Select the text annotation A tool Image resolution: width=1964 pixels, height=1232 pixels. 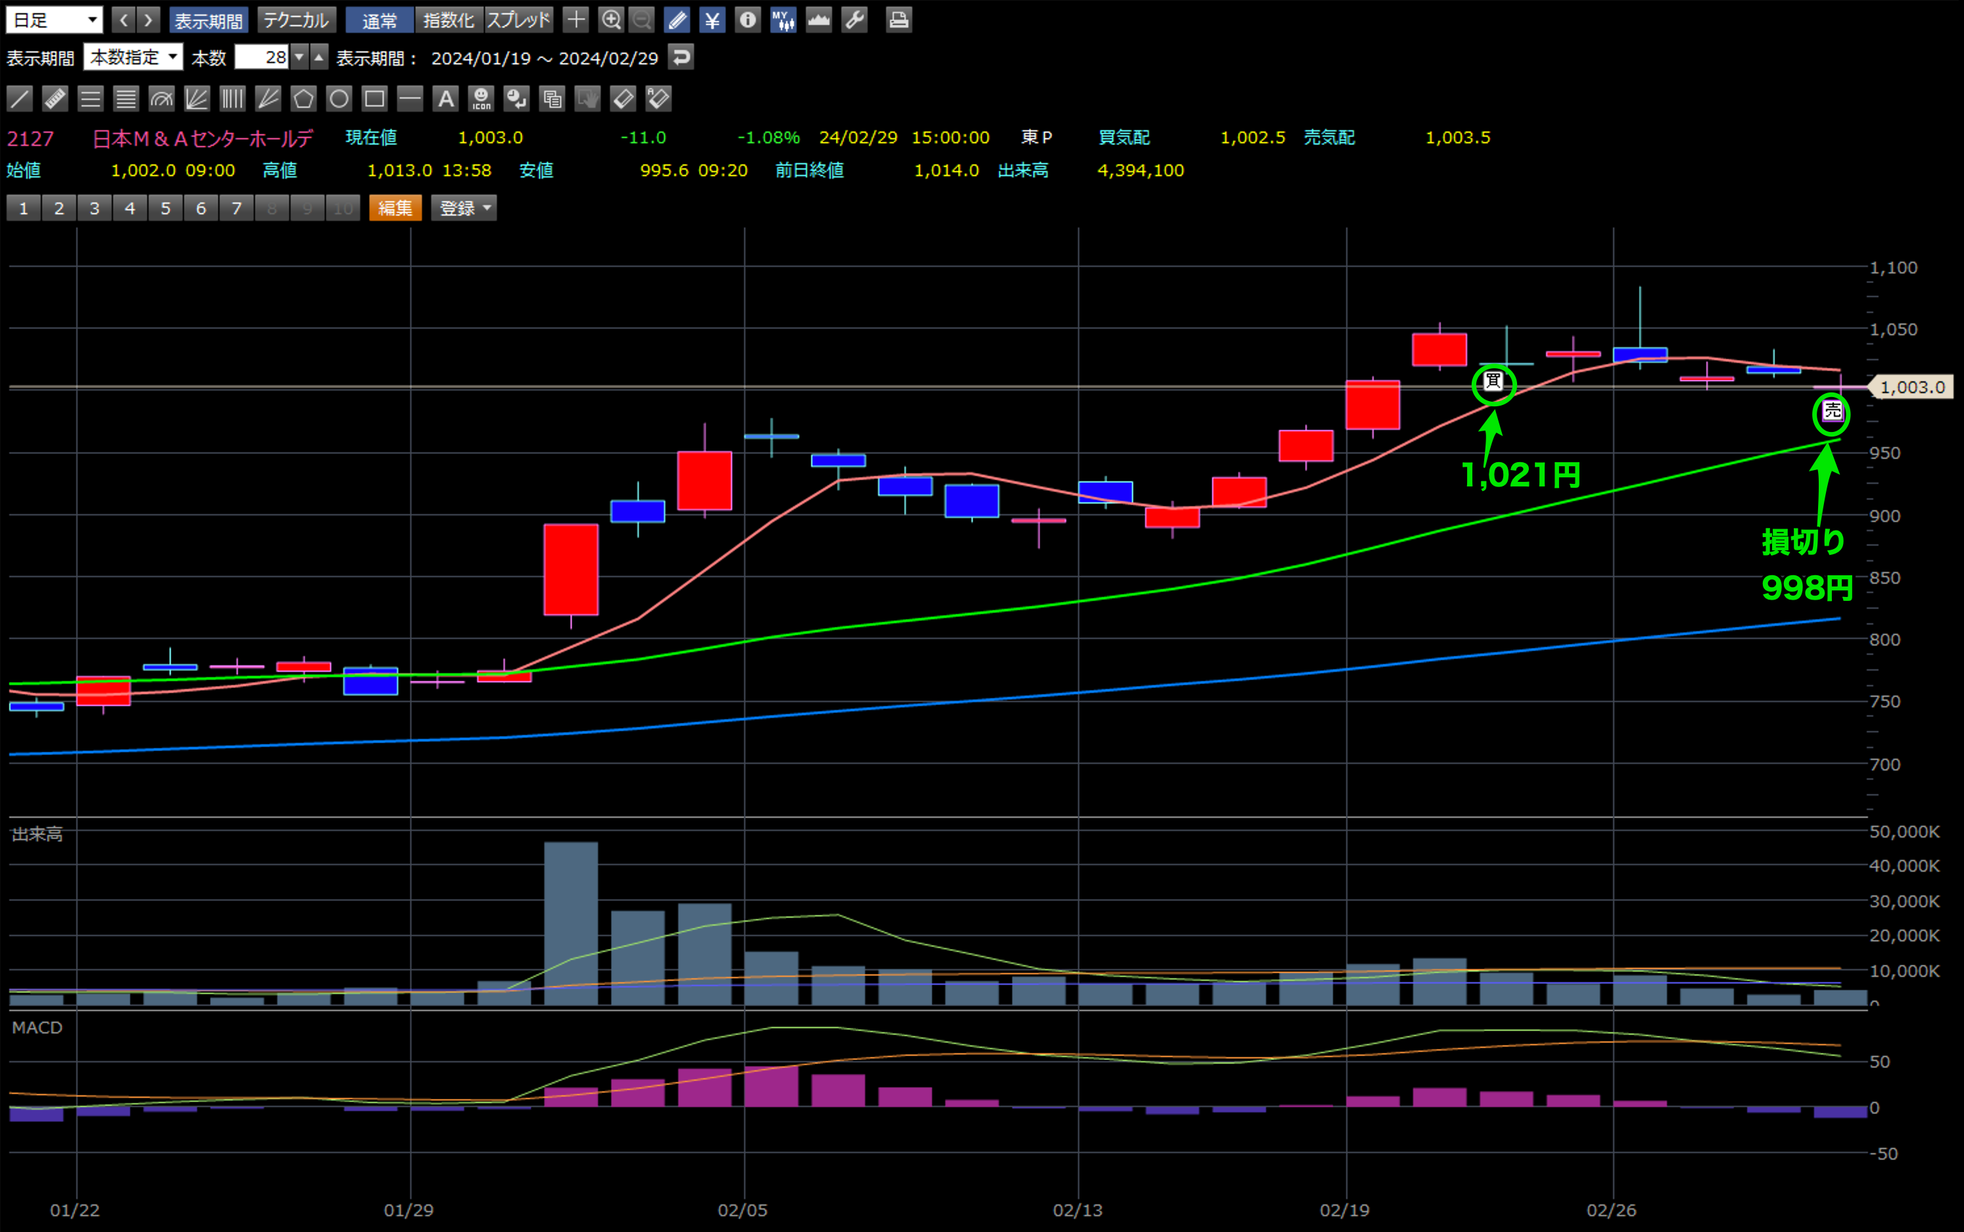446,99
